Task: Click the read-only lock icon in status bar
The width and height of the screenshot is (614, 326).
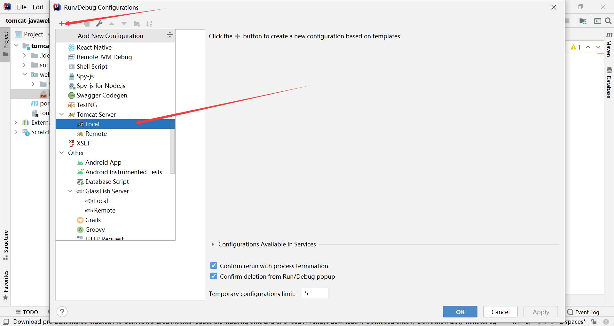Action: point(594,322)
